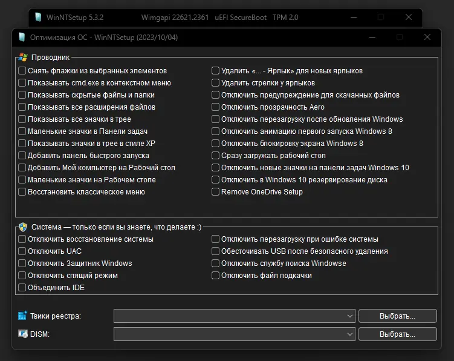
Task: Check Отключить спящий режим
Action: [x=22, y=276]
